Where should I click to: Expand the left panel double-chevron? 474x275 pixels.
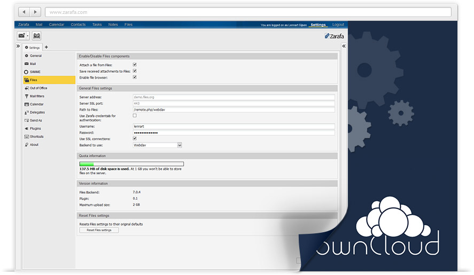[18, 46]
